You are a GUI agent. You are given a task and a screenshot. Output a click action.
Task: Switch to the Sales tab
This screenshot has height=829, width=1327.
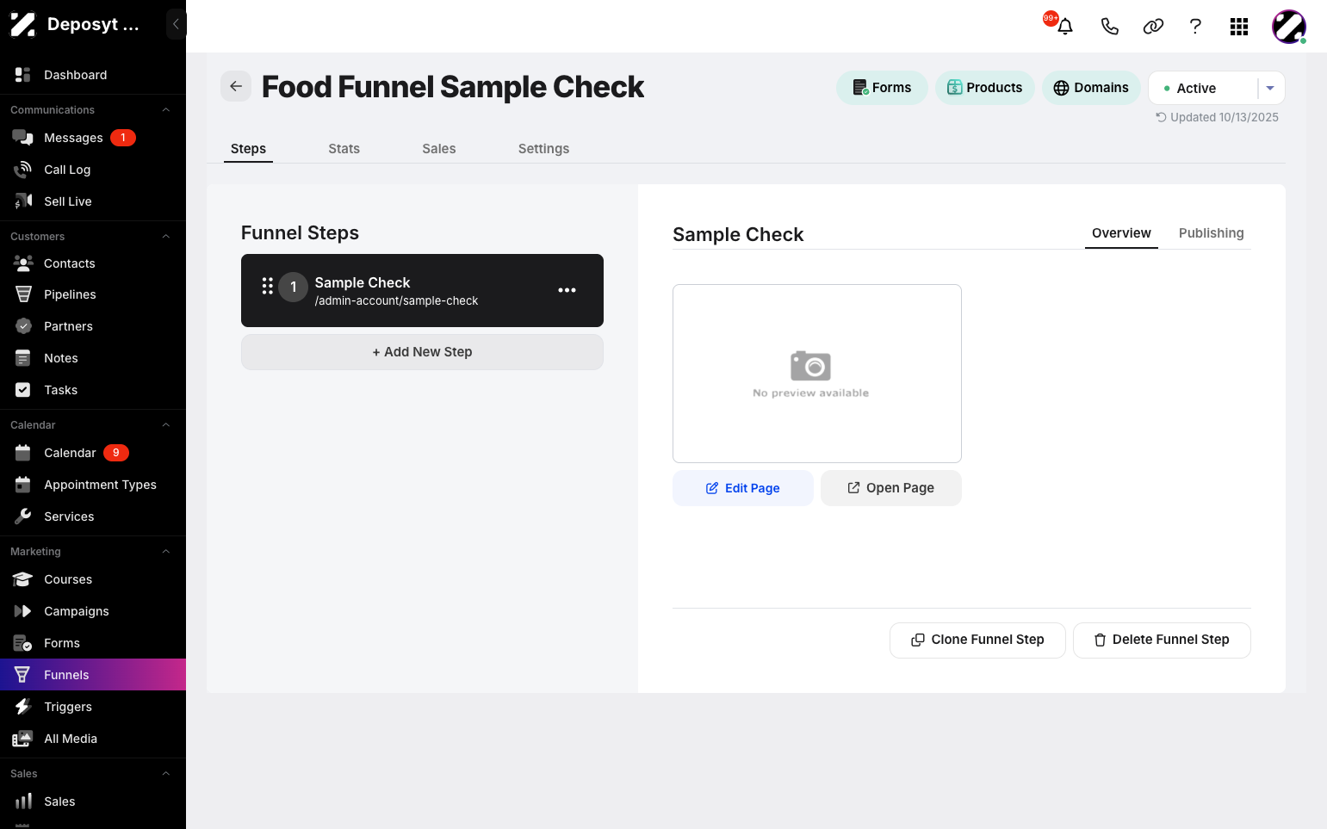click(x=439, y=149)
